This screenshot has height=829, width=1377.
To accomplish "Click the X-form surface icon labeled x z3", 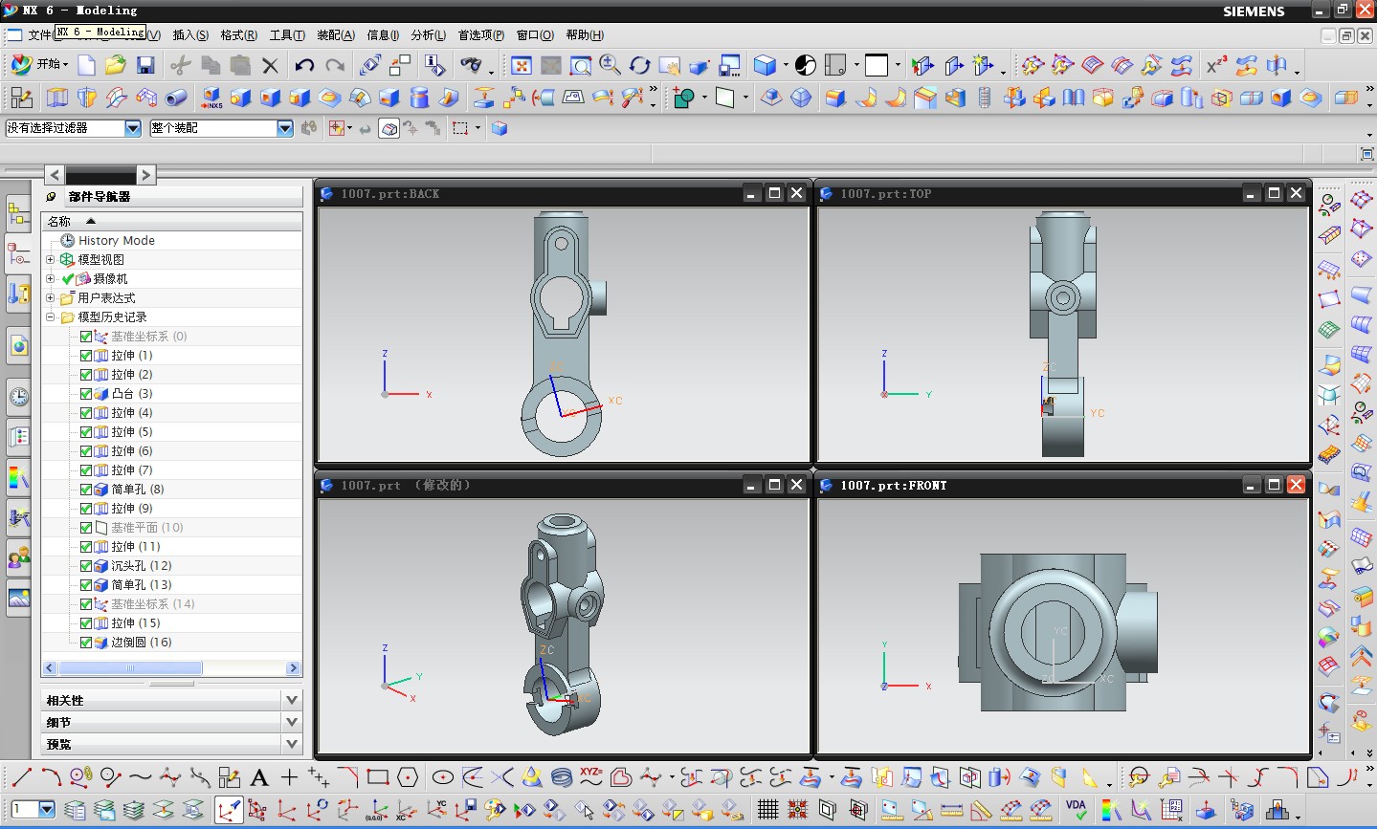I will tap(1216, 65).
